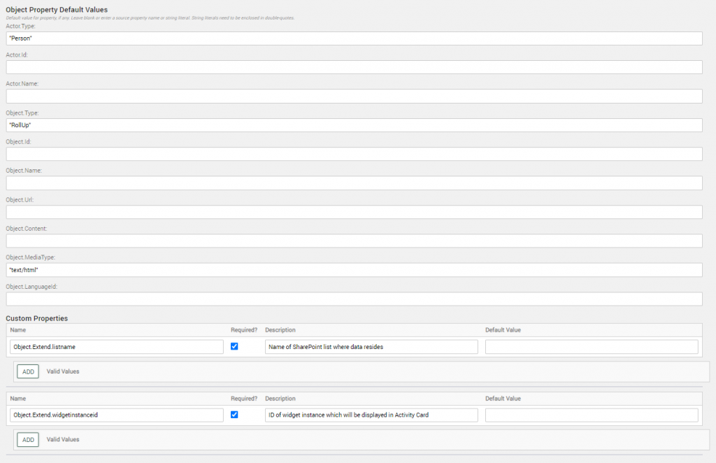Viewport: 716px width, 463px height.
Task: Click the Name field containing Object.Extend.widgetinstanceid
Action: tap(117, 415)
